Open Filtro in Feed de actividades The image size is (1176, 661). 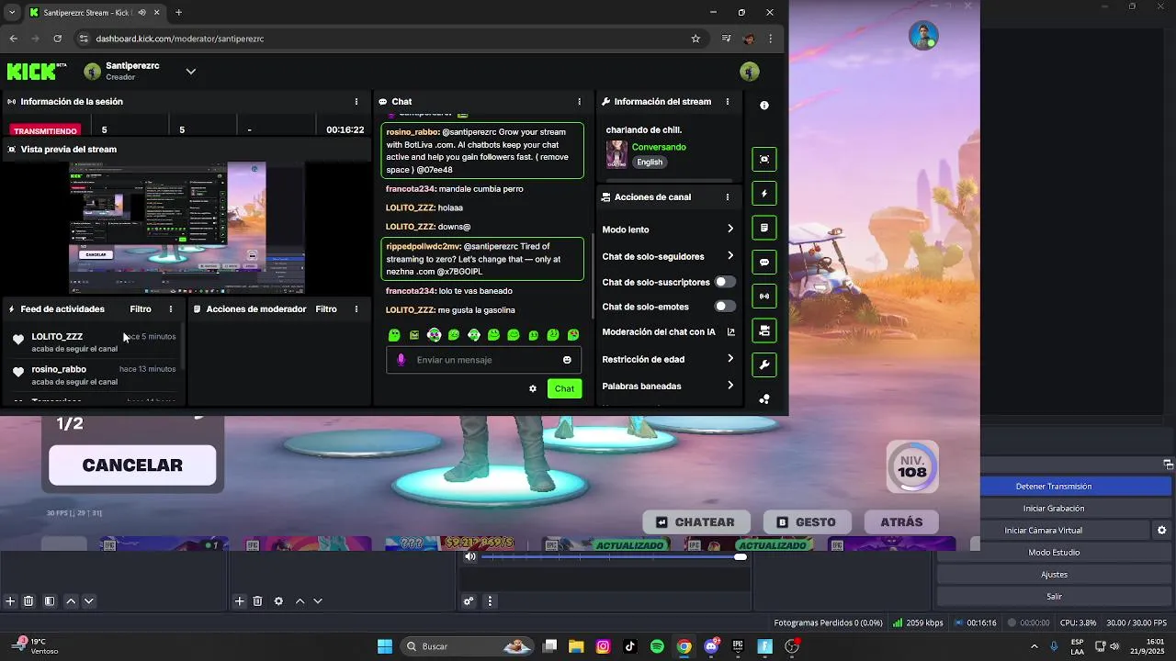click(x=141, y=309)
